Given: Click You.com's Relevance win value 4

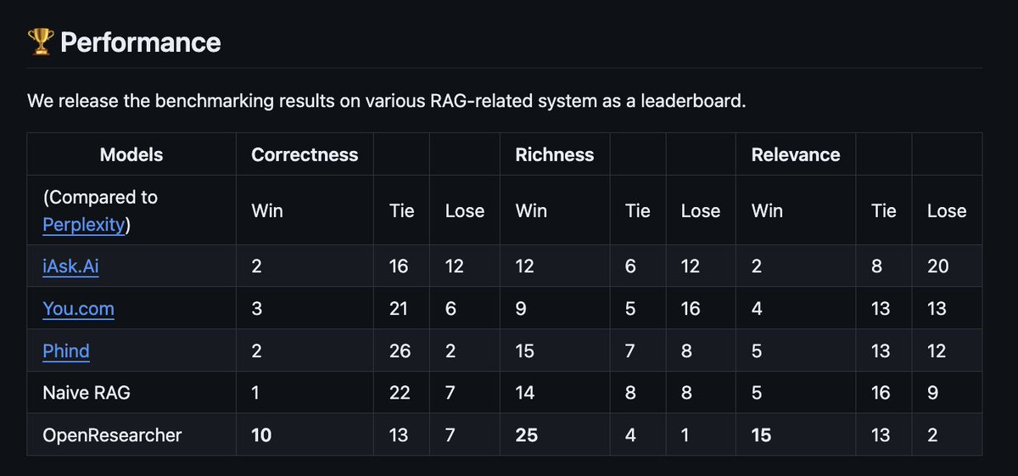Looking at the screenshot, I should point(757,309).
